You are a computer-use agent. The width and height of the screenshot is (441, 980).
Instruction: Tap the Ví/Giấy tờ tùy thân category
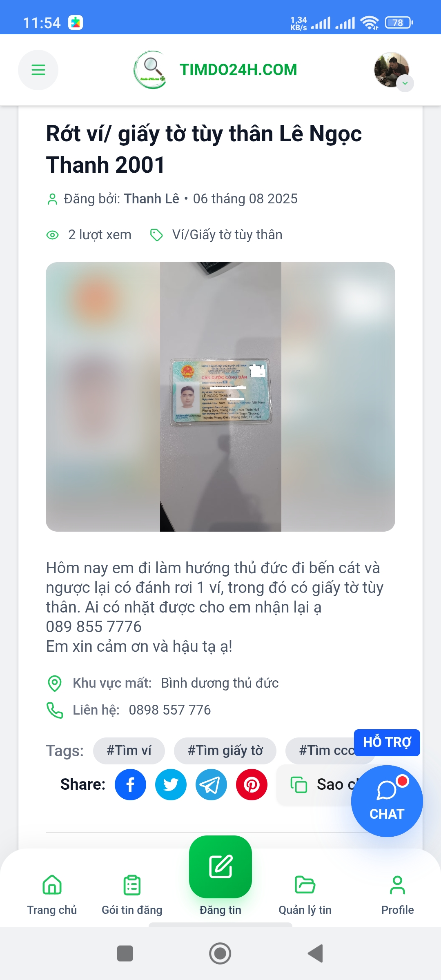tap(227, 235)
